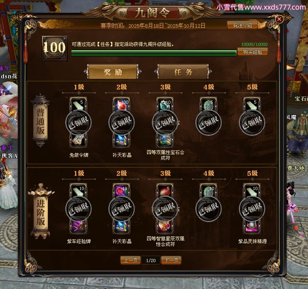Click 普通版 level 4 claimed reward stamp
This screenshot has width=308, height=289.
coord(209,122)
